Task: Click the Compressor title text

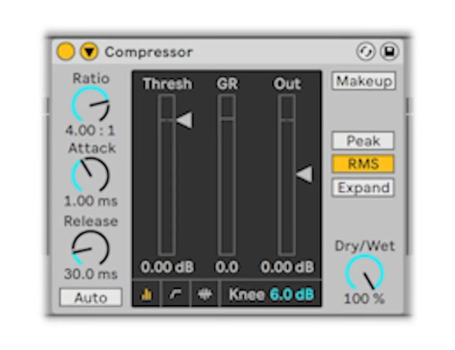Action: [x=149, y=52]
